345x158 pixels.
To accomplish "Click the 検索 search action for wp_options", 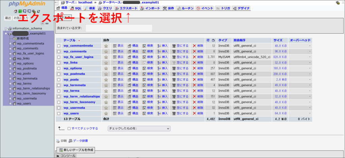I will coord(148,68).
